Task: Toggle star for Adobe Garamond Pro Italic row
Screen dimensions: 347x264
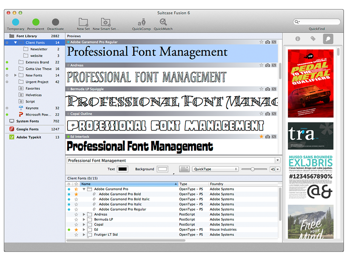Action: point(76,204)
